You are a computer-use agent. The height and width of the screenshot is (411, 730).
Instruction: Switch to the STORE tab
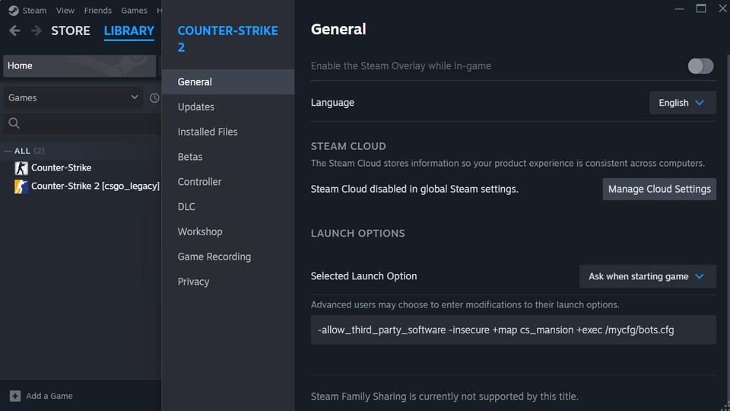coord(71,30)
